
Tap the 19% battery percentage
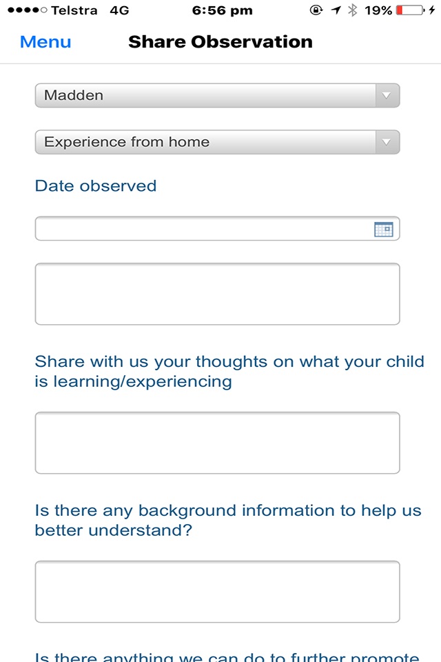[378, 10]
